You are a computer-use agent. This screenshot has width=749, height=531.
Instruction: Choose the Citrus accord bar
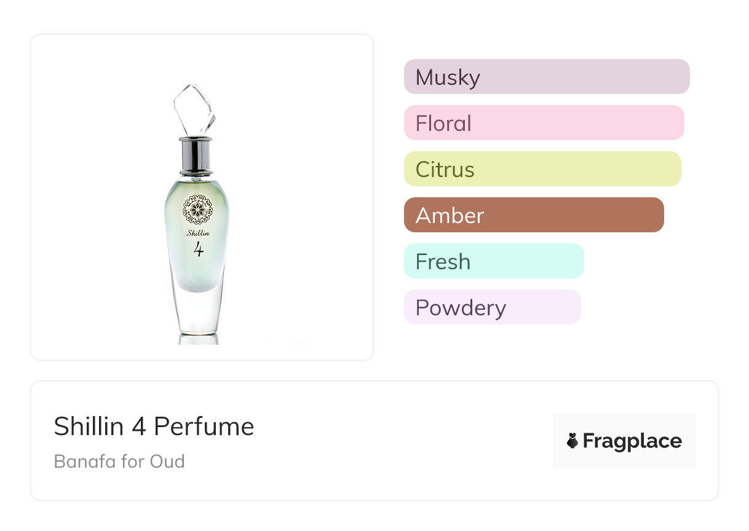tap(542, 169)
